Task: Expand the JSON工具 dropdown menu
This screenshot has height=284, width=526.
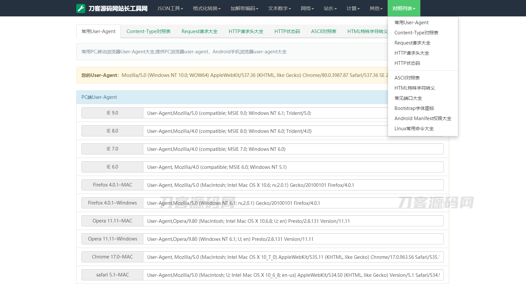Action: click(170, 9)
